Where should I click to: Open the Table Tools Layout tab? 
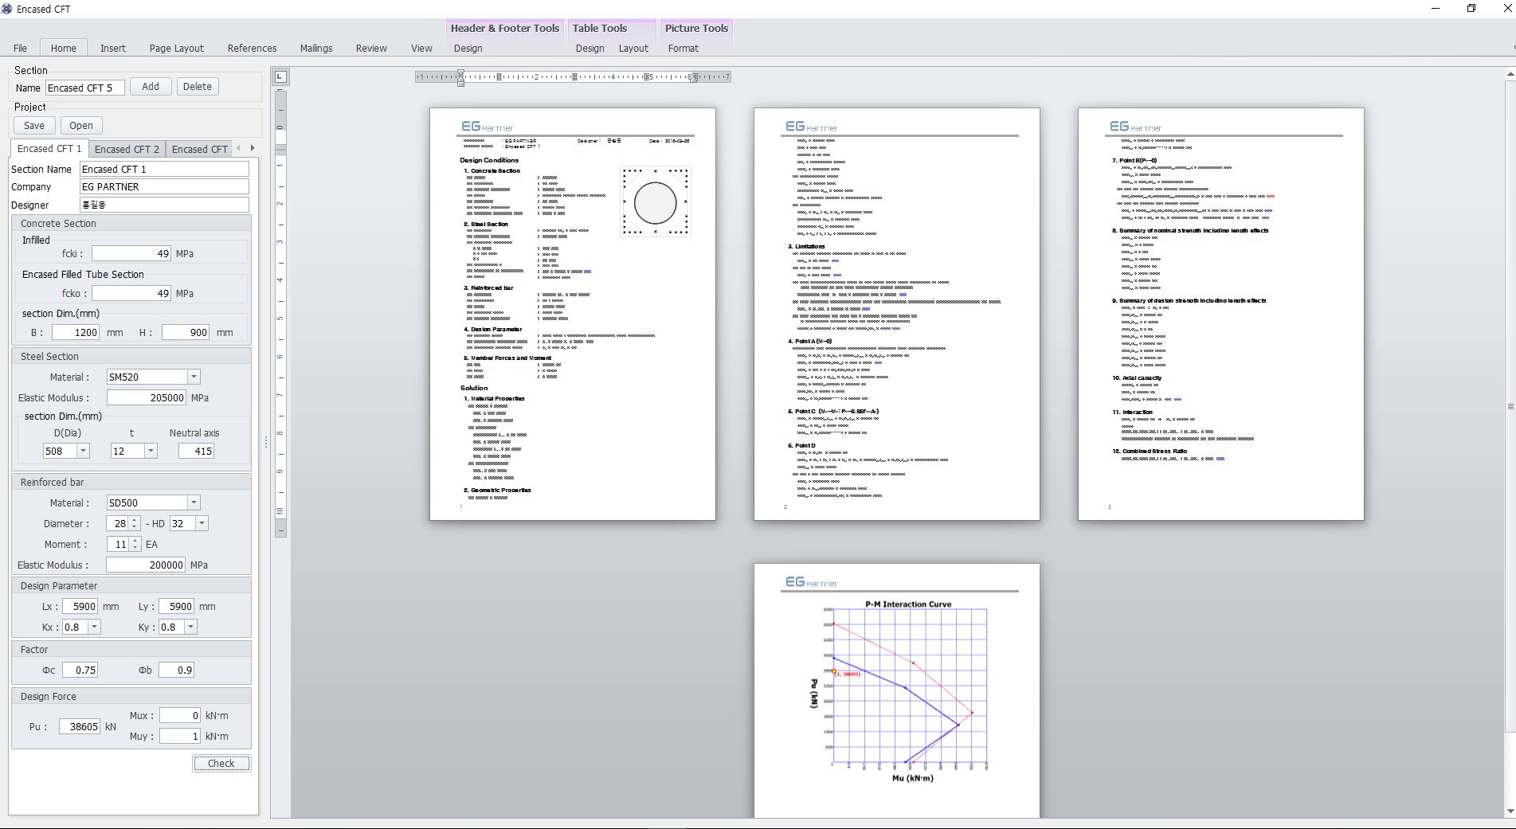(633, 48)
